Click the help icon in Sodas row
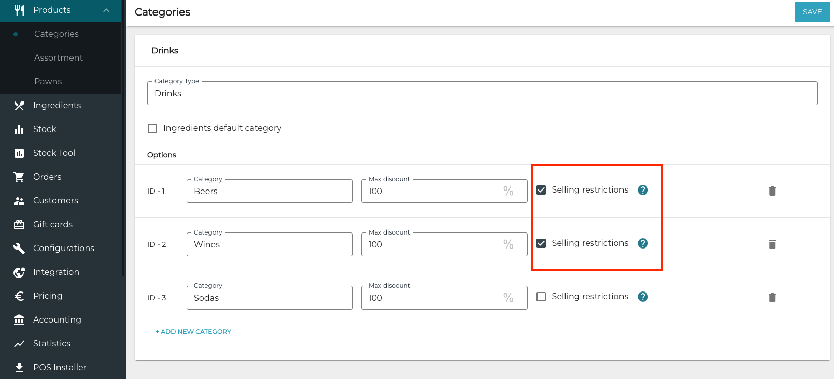 [x=643, y=297]
